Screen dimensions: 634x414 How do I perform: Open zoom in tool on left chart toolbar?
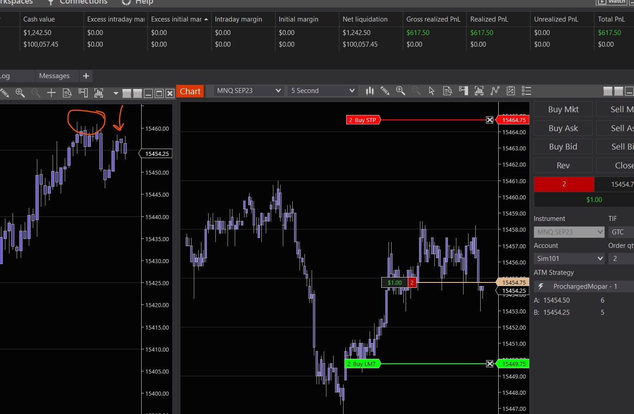point(20,93)
